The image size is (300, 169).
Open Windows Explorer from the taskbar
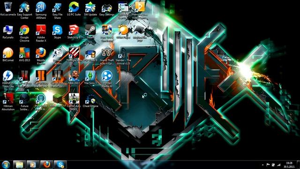click(19, 165)
